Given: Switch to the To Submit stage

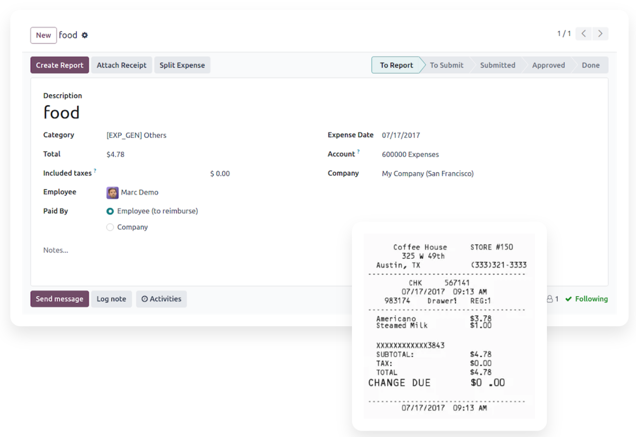Looking at the screenshot, I should coord(446,65).
